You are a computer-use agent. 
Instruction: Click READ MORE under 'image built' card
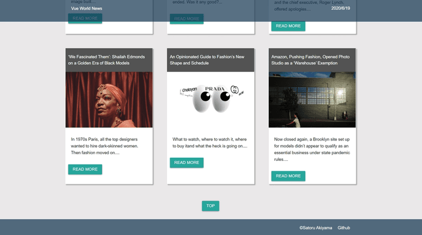85,19
